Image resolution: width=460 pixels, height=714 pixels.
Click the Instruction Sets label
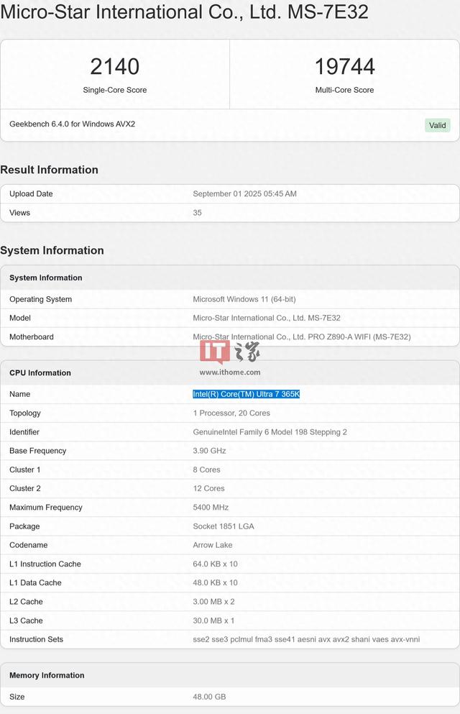(37, 639)
